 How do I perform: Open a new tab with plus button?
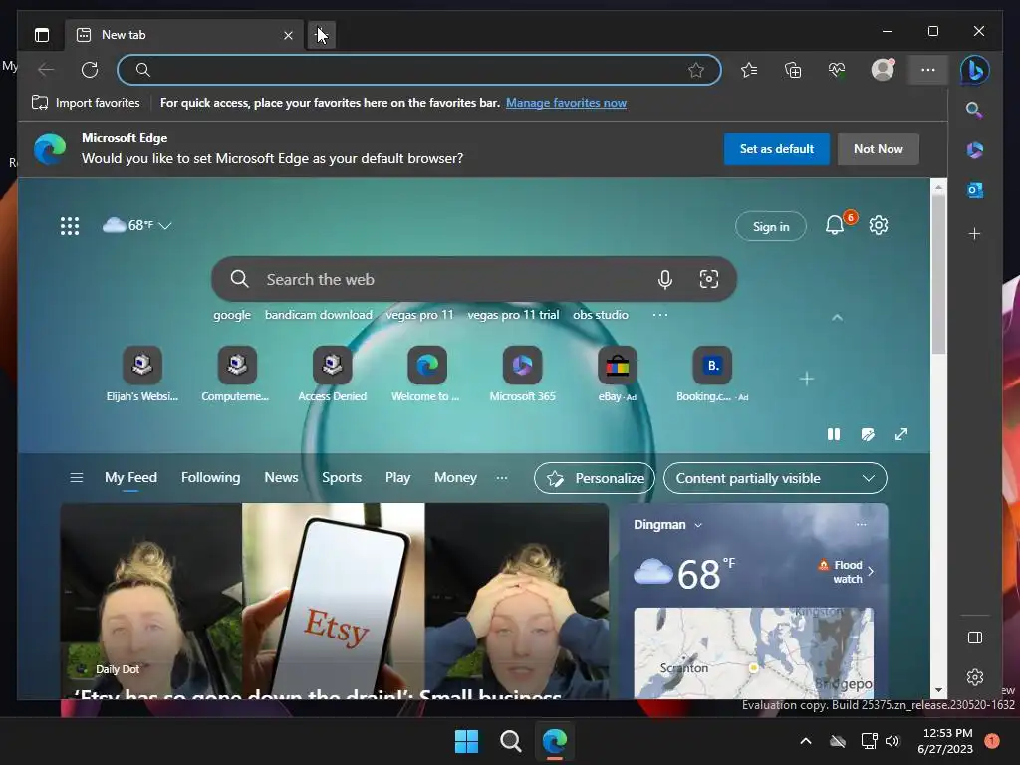pos(321,35)
